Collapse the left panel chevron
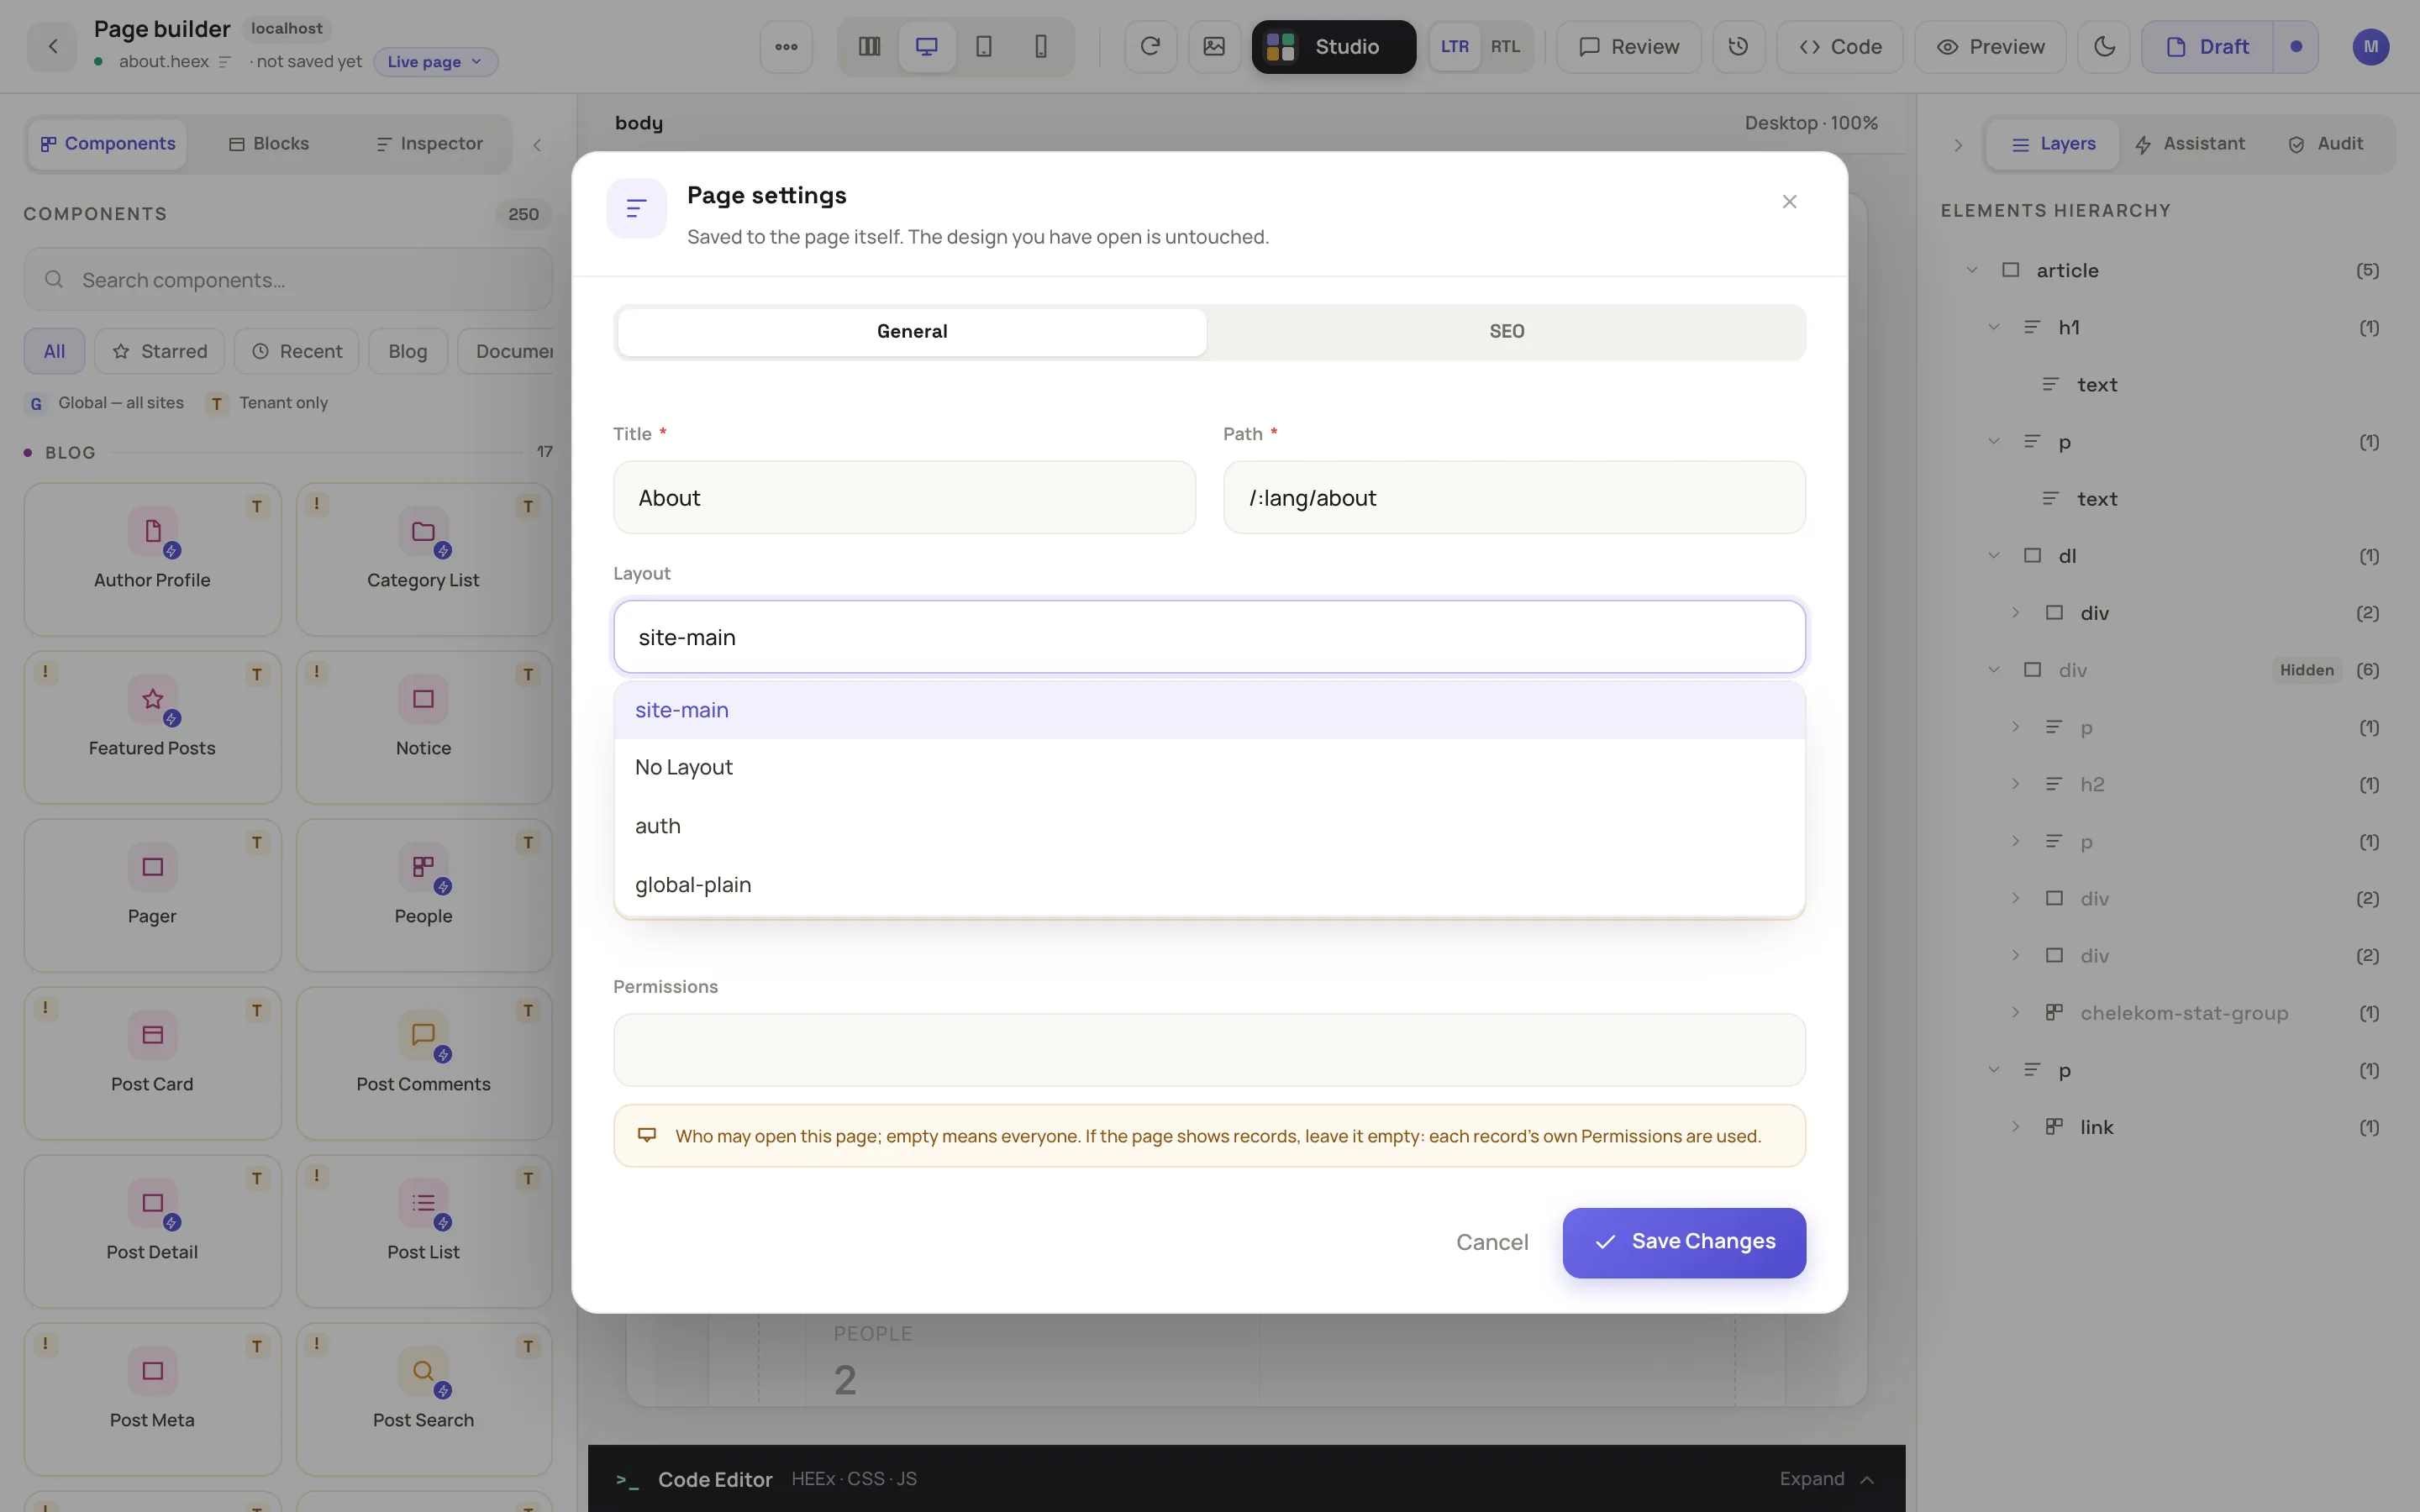The image size is (2420, 1512). 537,145
